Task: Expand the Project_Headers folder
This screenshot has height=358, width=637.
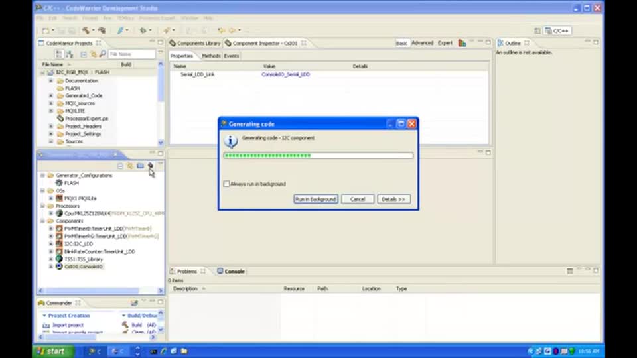Action: click(51, 126)
